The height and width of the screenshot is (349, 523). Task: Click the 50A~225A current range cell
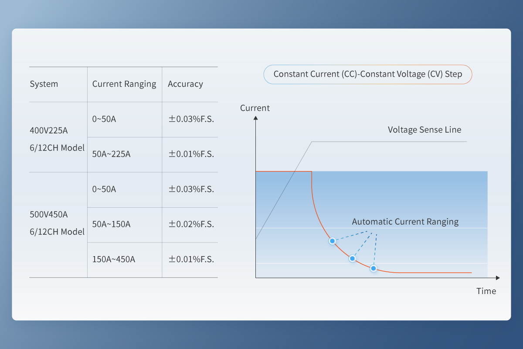tap(111, 154)
